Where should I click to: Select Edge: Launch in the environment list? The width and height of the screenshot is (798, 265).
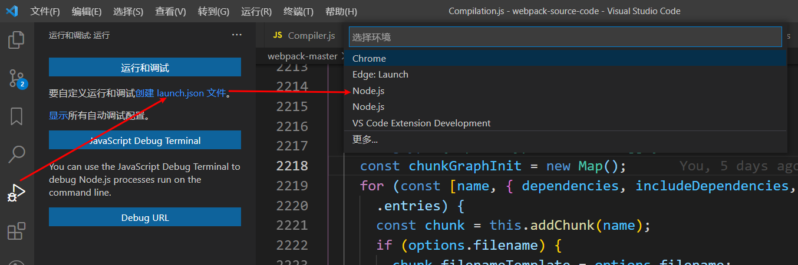(566, 75)
